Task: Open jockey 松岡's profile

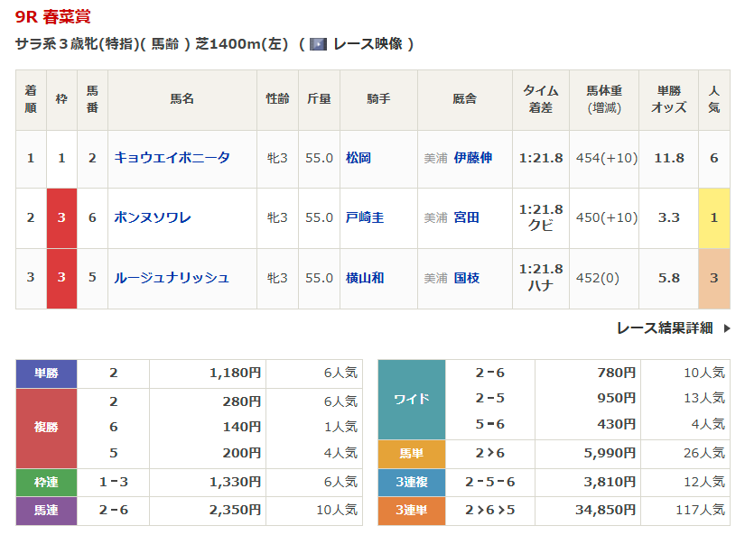Action: click(359, 158)
